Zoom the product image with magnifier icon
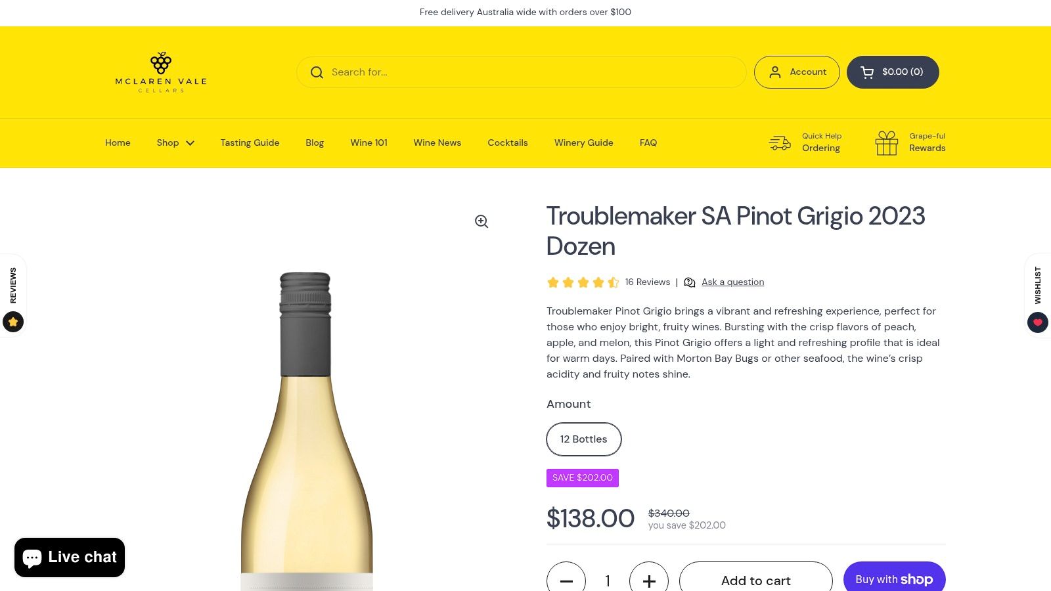Screen dimensions: 1051x591 click(481, 221)
